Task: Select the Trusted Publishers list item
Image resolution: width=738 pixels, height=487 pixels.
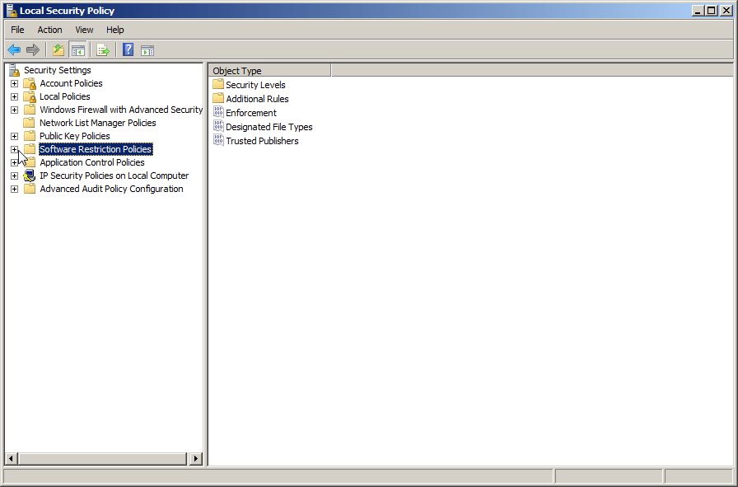Action: pyautogui.click(x=262, y=141)
